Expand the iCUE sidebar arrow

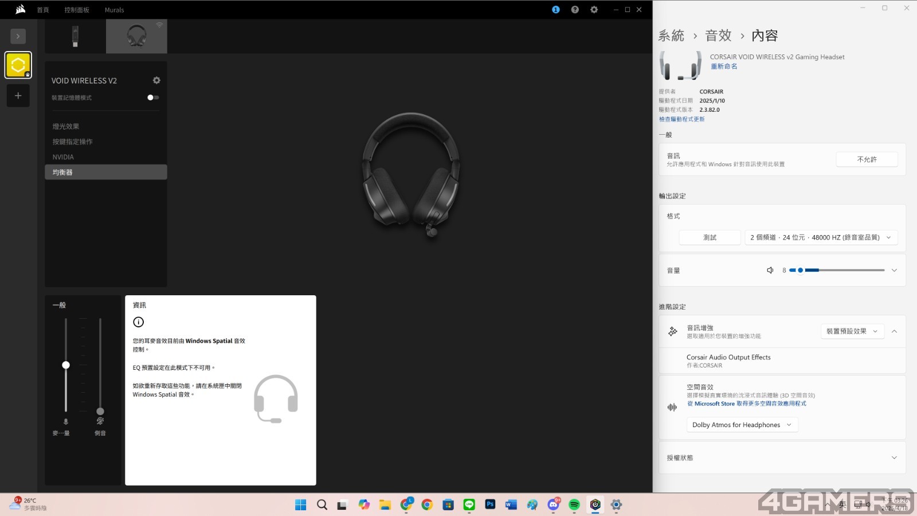18,36
